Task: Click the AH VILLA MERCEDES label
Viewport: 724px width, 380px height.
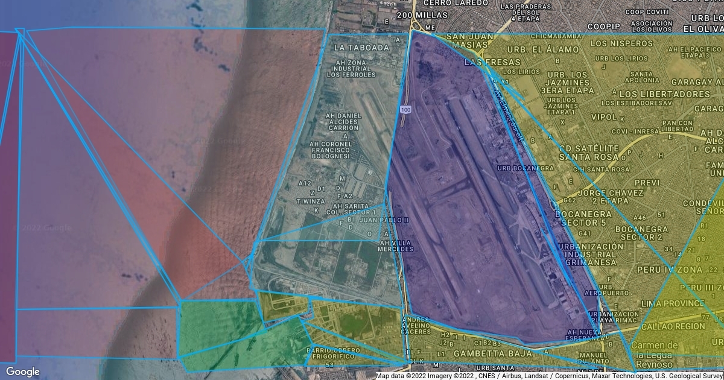Action: tap(396, 246)
